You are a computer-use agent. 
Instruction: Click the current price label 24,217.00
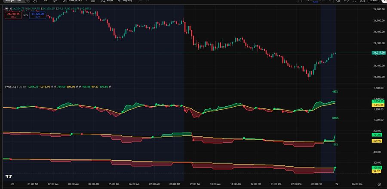[378, 53]
